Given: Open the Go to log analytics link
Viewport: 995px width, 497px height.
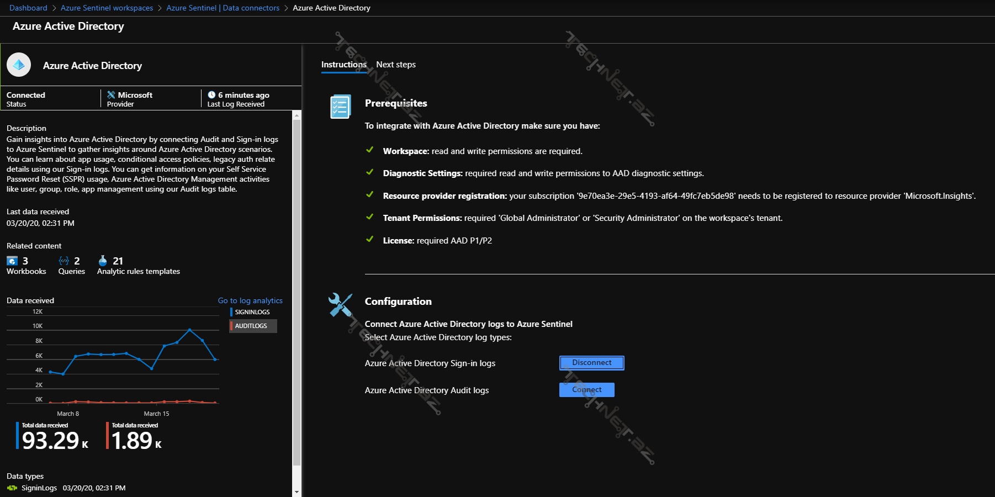Looking at the screenshot, I should (x=250, y=300).
